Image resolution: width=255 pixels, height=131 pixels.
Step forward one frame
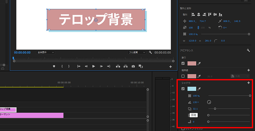(101, 66)
